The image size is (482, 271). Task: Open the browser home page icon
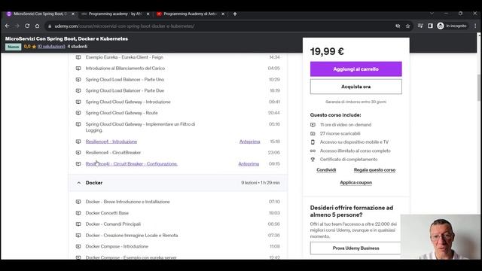coord(37,26)
